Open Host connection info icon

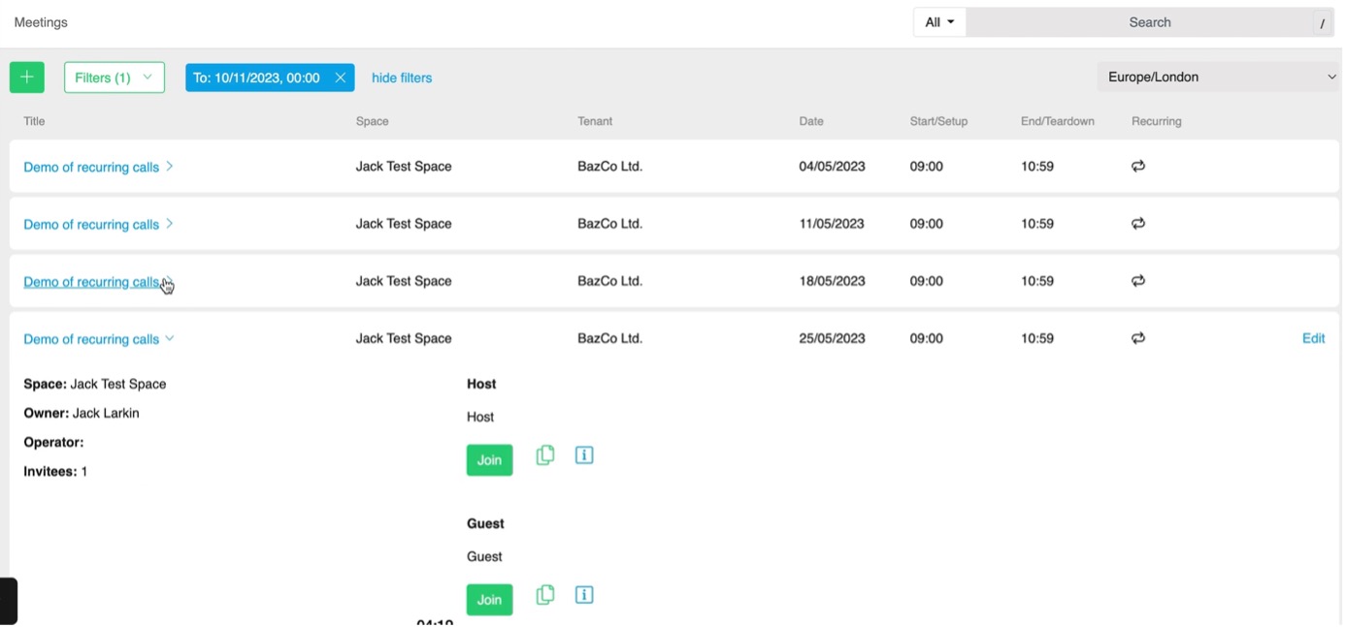(x=584, y=455)
